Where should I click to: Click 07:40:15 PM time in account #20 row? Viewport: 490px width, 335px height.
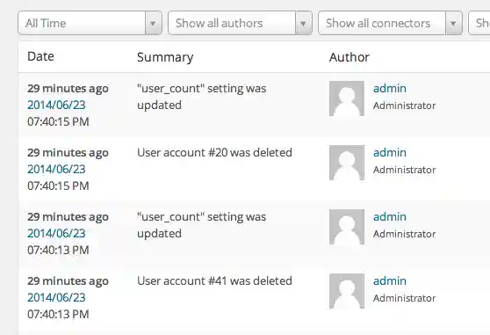pos(58,186)
